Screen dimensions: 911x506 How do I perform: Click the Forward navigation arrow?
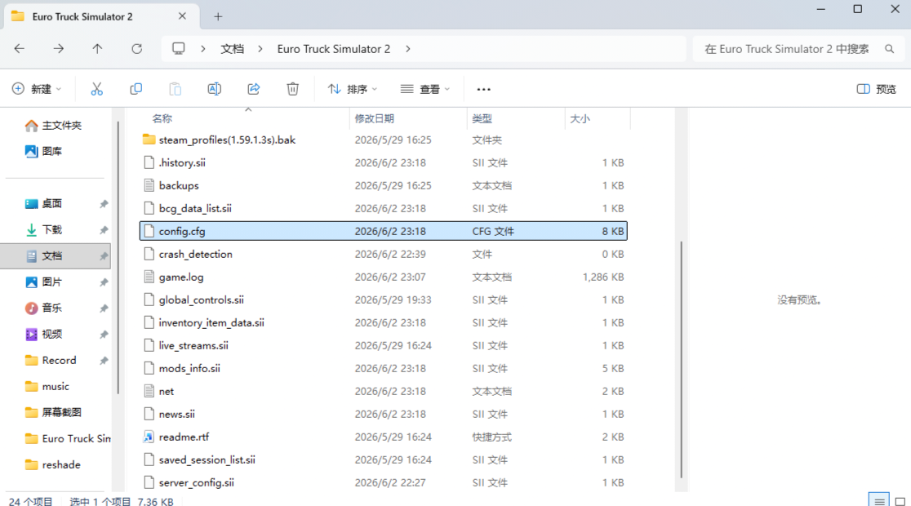pyautogui.click(x=58, y=49)
